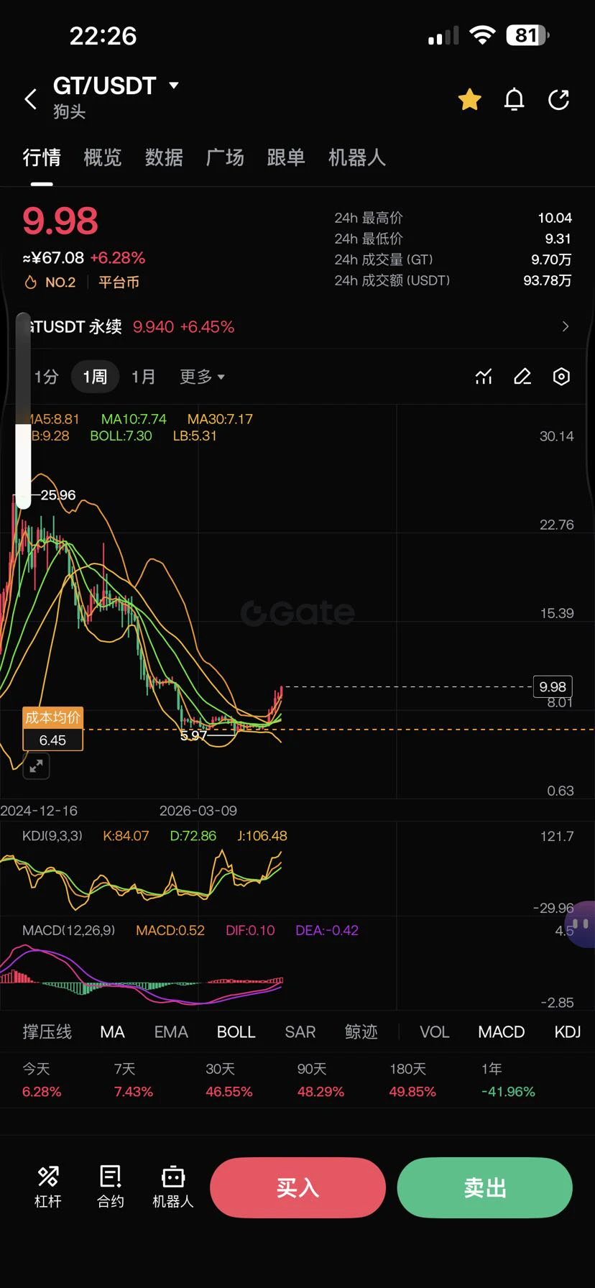
Task: Open the 机器人 bot icon at bottom
Action: pos(173,1187)
